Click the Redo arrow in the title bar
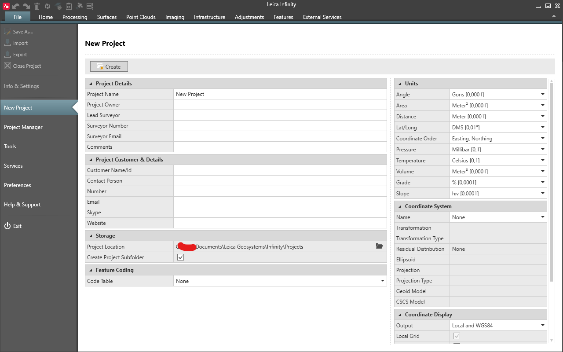Viewport: 563px width, 352px height. pos(26,6)
